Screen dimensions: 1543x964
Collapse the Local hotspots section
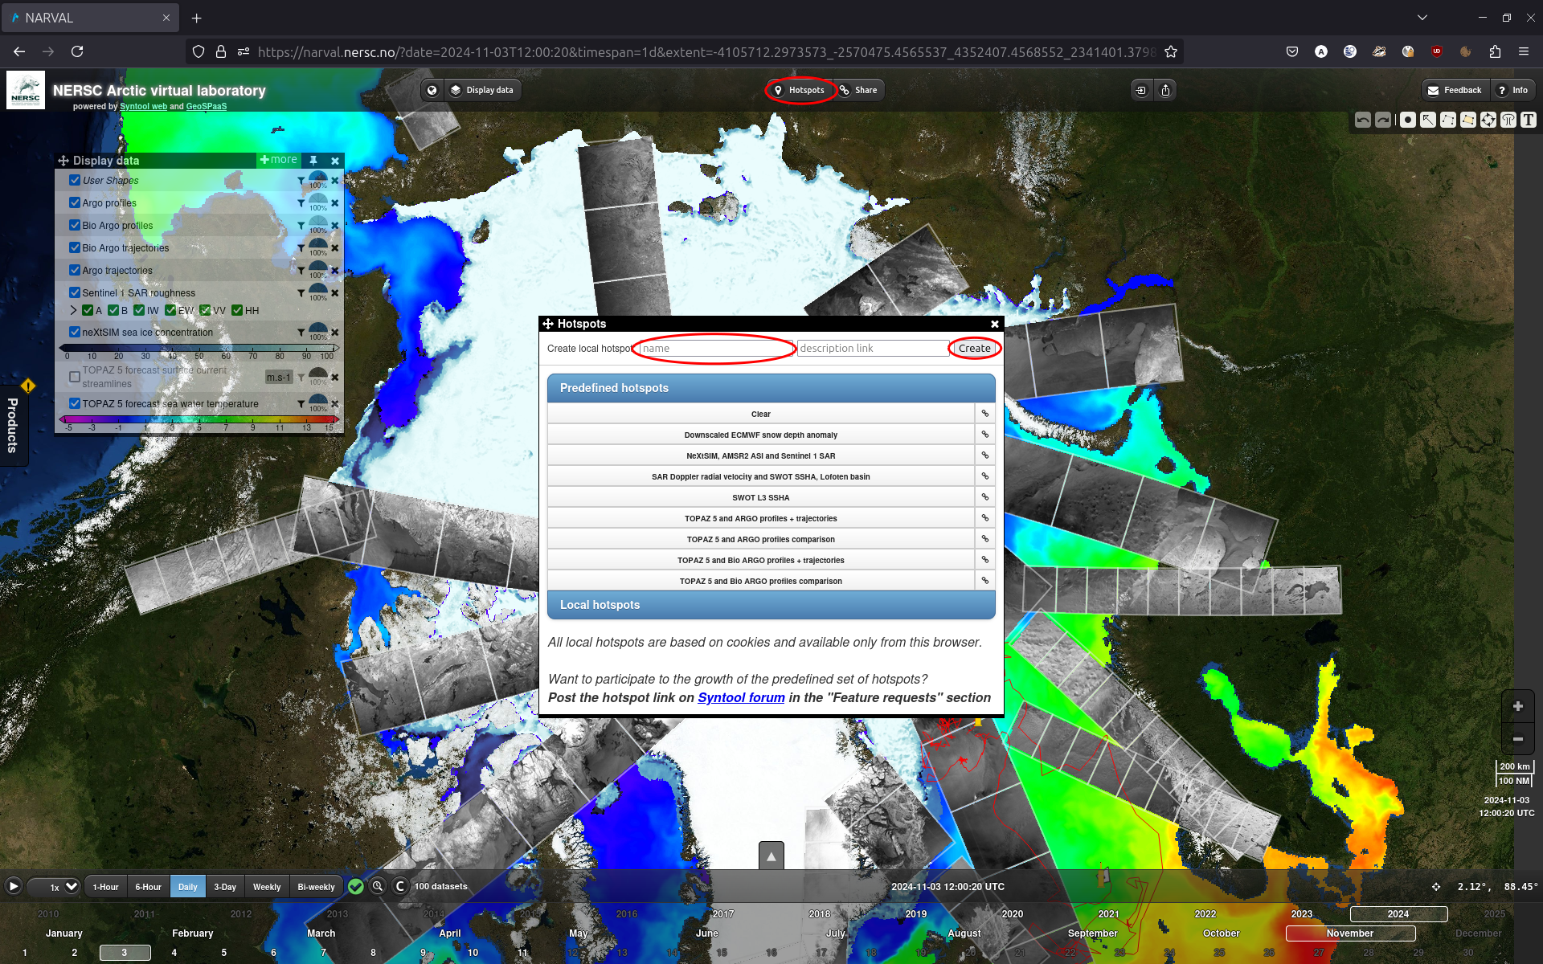(x=771, y=605)
